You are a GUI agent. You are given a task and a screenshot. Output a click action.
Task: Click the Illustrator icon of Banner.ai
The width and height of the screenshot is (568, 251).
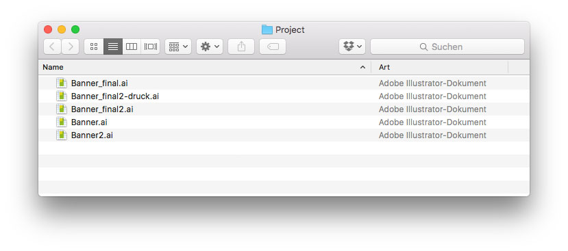62,122
